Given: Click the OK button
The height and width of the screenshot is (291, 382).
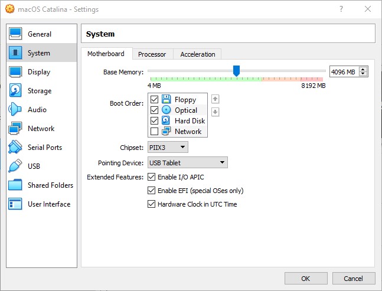Looking at the screenshot, I should click(x=306, y=279).
